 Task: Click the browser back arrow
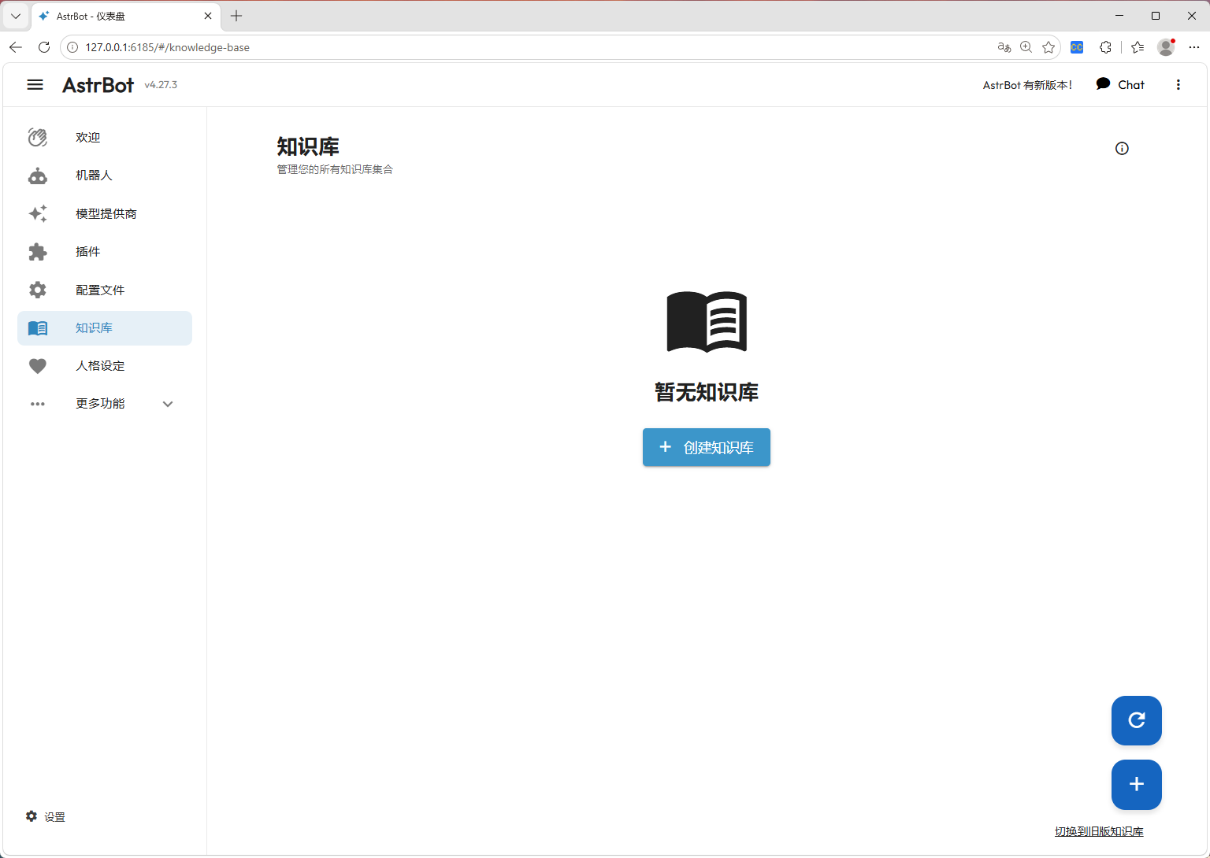pos(16,47)
